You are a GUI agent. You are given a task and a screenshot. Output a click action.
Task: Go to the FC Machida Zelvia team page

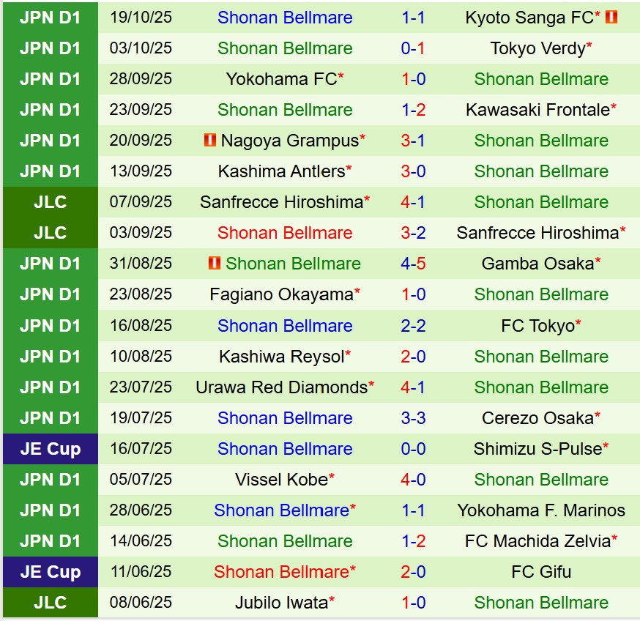538,541
